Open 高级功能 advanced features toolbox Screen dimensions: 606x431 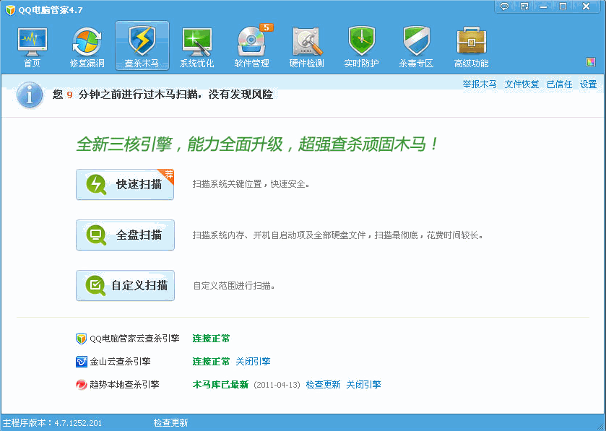(x=471, y=47)
